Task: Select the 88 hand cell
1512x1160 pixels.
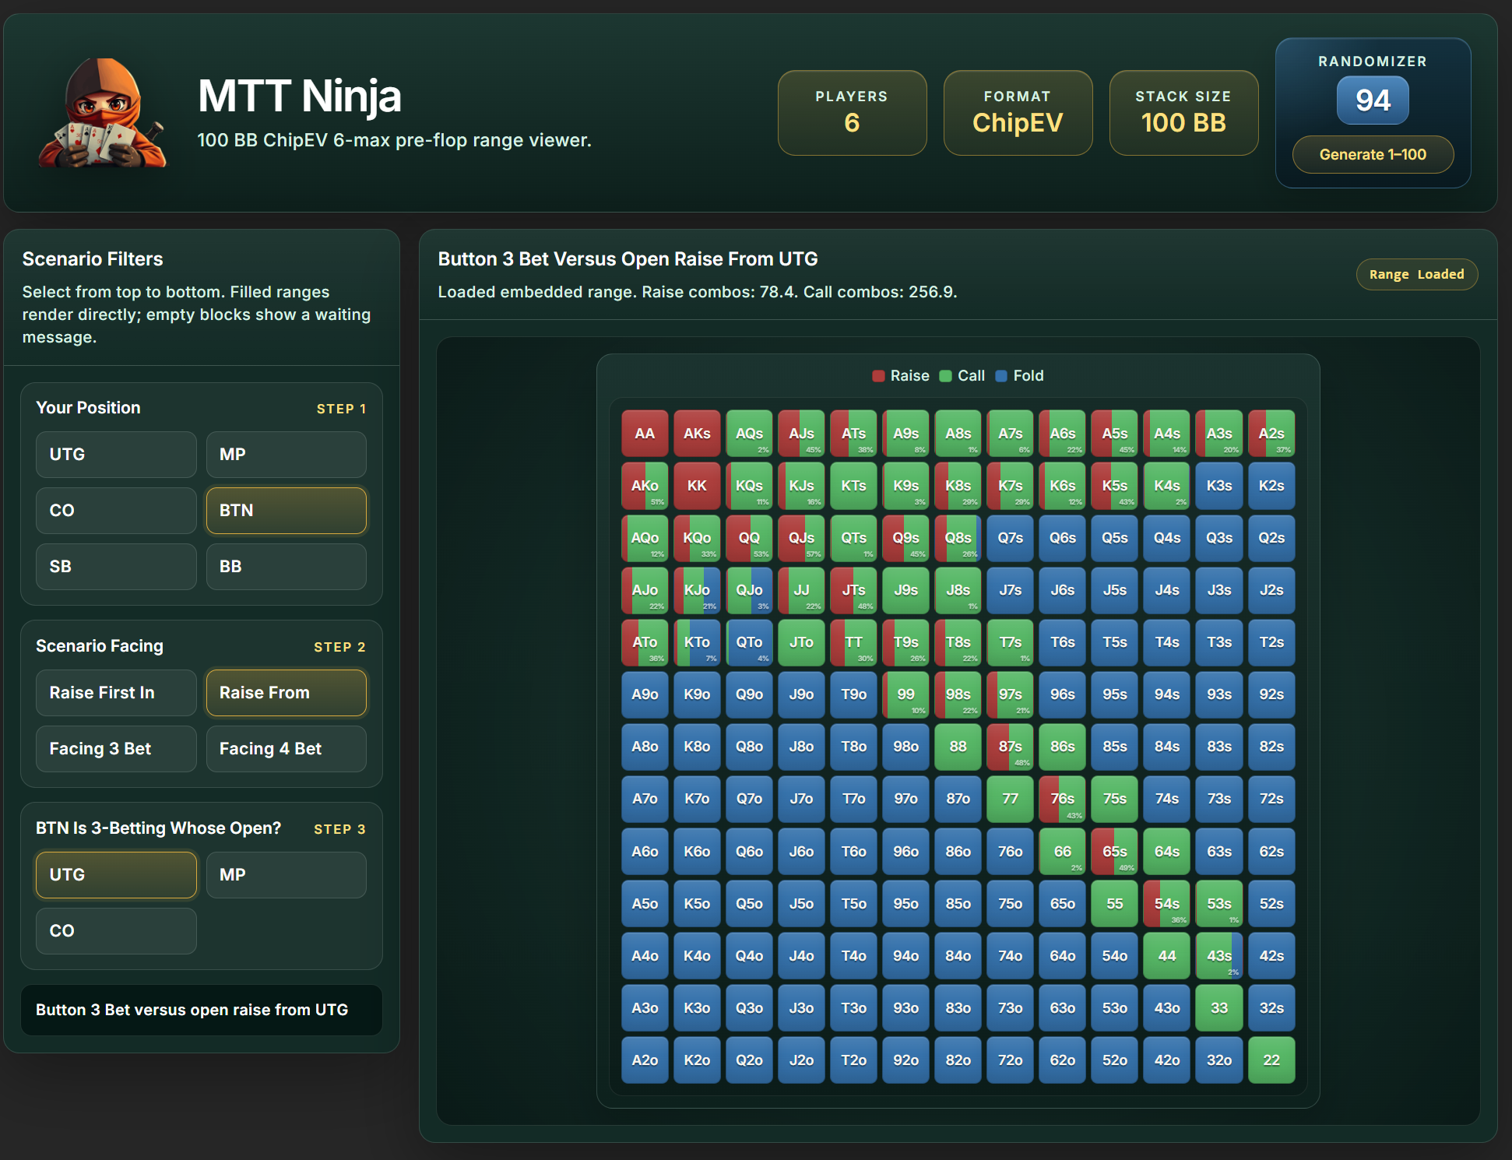Action: 958,747
